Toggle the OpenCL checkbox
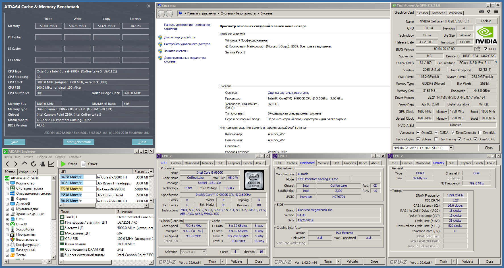 point(418,132)
